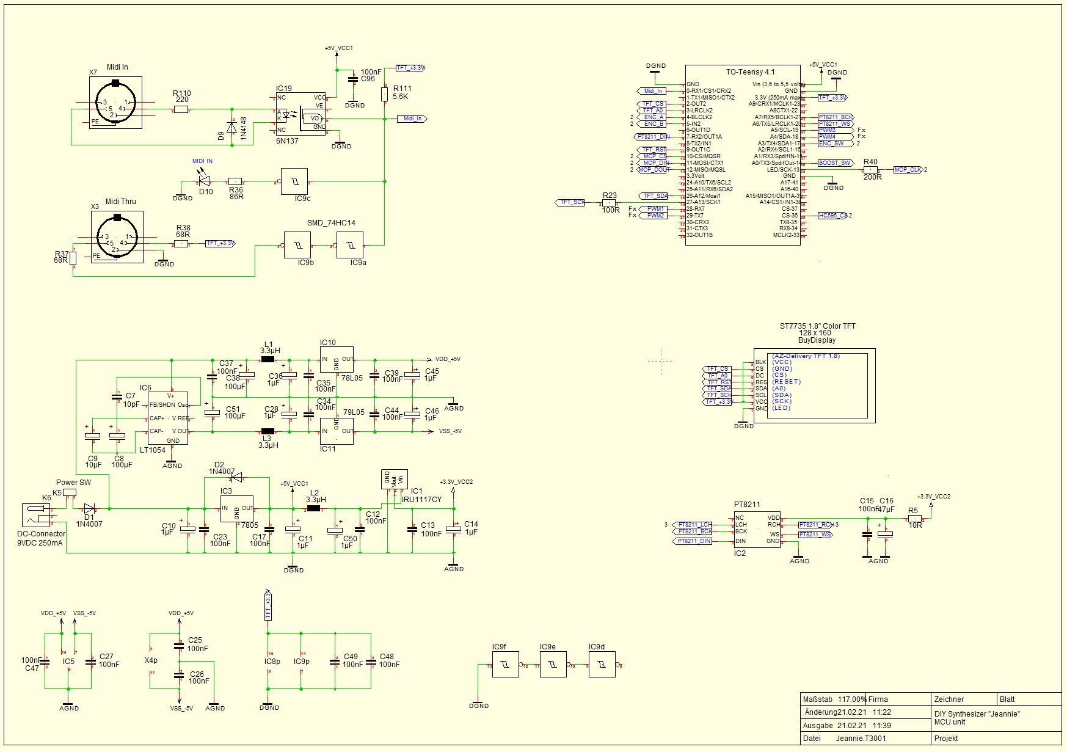1067x752 pixels.
Task: Click the DC-Connector K6 jack symbol
Action: click(37, 516)
